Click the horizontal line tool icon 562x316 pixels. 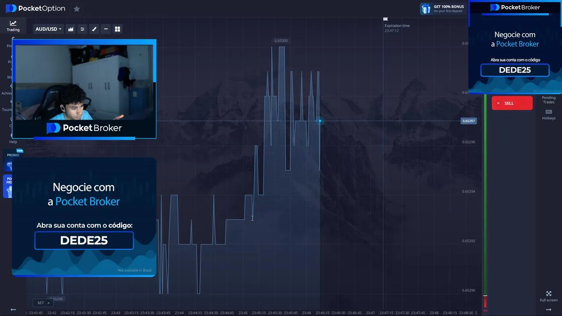click(x=106, y=29)
